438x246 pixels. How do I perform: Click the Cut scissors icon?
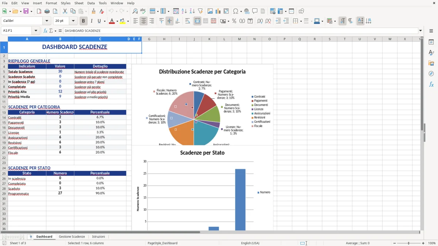click(x=65, y=11)
